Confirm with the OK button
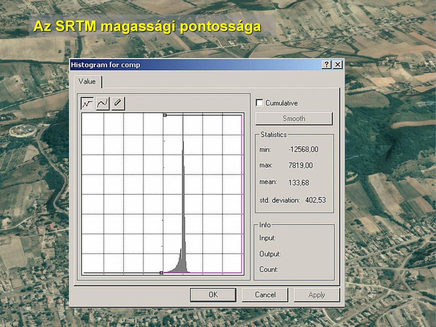The height and width of the screenshot is (327, 436). pos(213,295)
